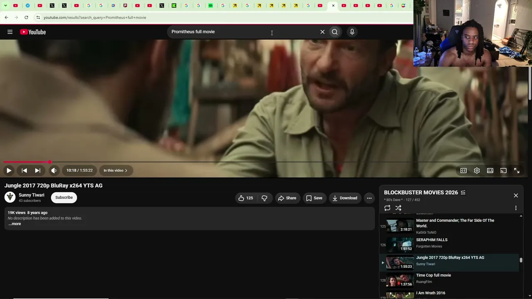This screenshot has height=299, width=532.
Task: Like the video with 125 likes
Action: point(245,198)
